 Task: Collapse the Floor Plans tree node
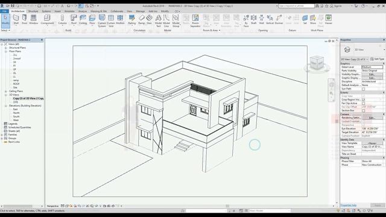coord(5,51)
